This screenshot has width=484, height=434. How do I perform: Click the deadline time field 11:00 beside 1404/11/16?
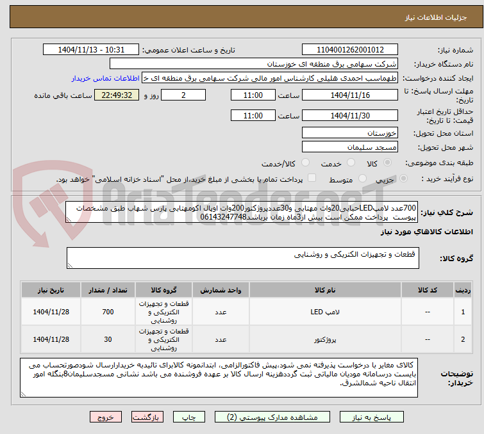(253, 95)
